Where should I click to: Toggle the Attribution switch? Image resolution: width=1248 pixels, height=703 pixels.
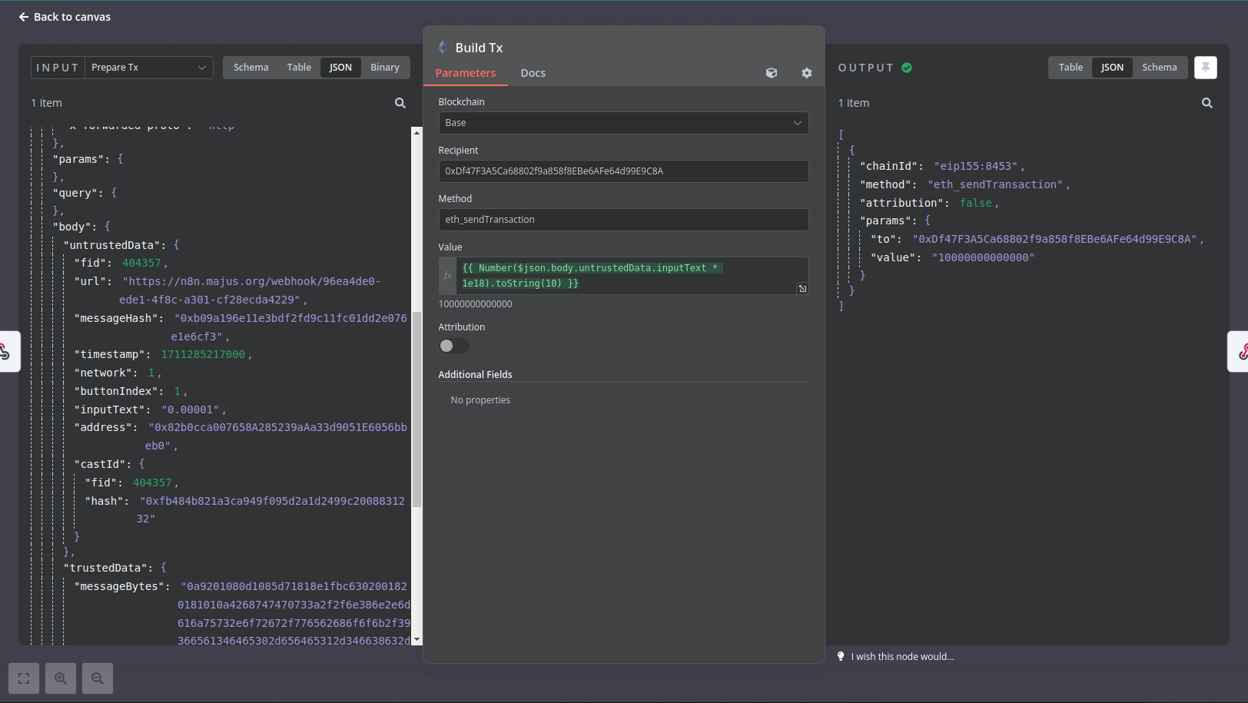point(453,346)
